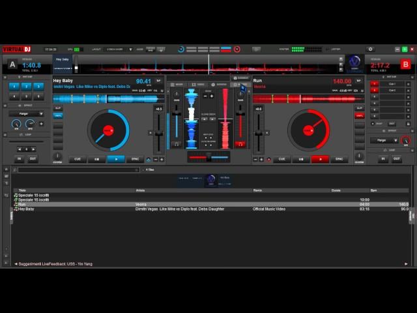
Task: Click the browser search field
Action: [x=78, y=170]
